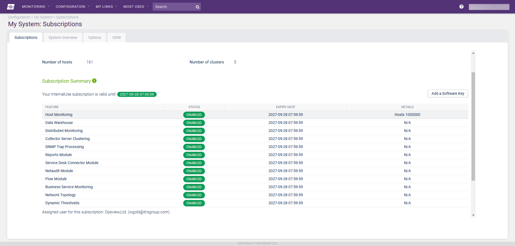Select the ODW tab

(x=116, y=37)
